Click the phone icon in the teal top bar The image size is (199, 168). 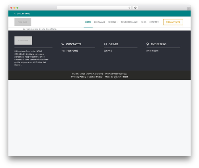click(15, 14)
